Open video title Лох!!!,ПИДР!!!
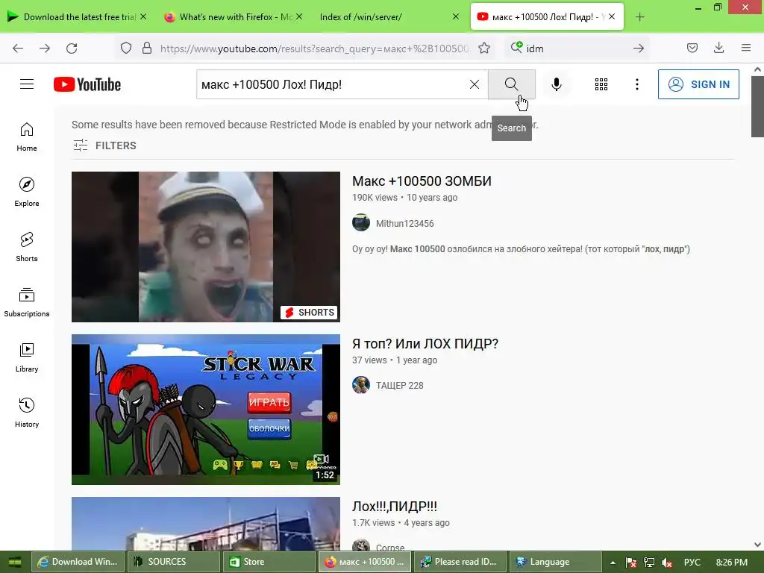 [395, 507]
